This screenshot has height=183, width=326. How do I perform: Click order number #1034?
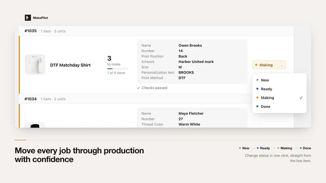point(31,99)
